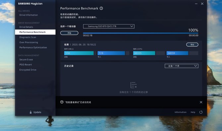Click the export button in results
The width and height of the screenshot is (222, 131).
(192, 45)
